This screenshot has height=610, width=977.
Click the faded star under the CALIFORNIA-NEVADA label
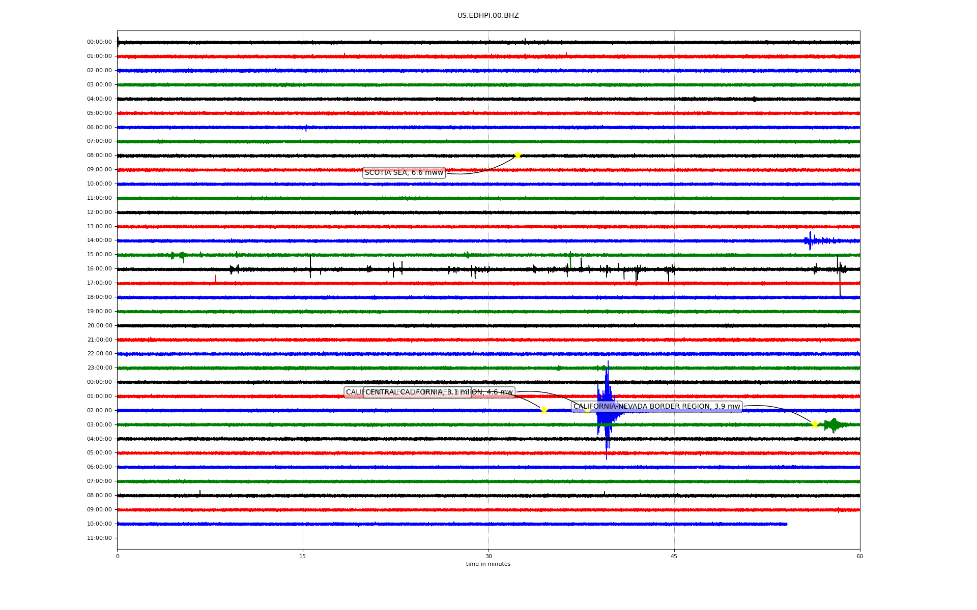coord(587,410)
